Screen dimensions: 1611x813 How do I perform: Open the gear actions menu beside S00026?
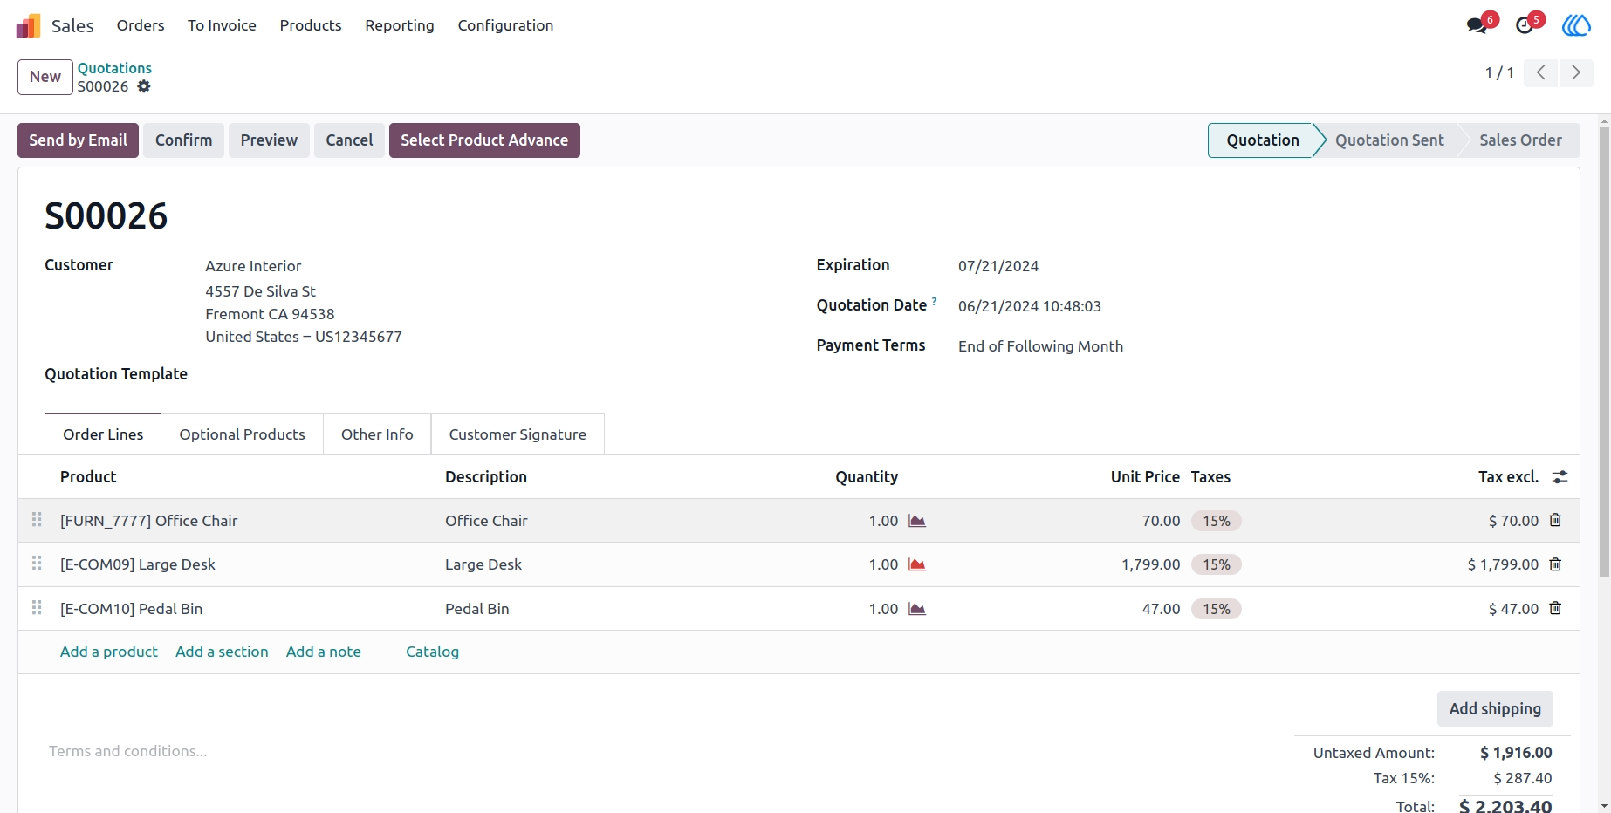pyautogui.click(x=144, y=86)
